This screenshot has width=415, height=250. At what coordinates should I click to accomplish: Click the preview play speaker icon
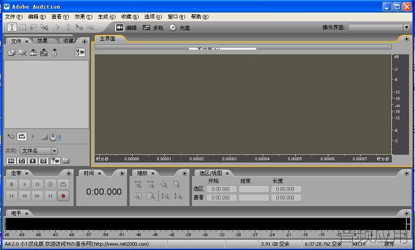pos(11,137)
